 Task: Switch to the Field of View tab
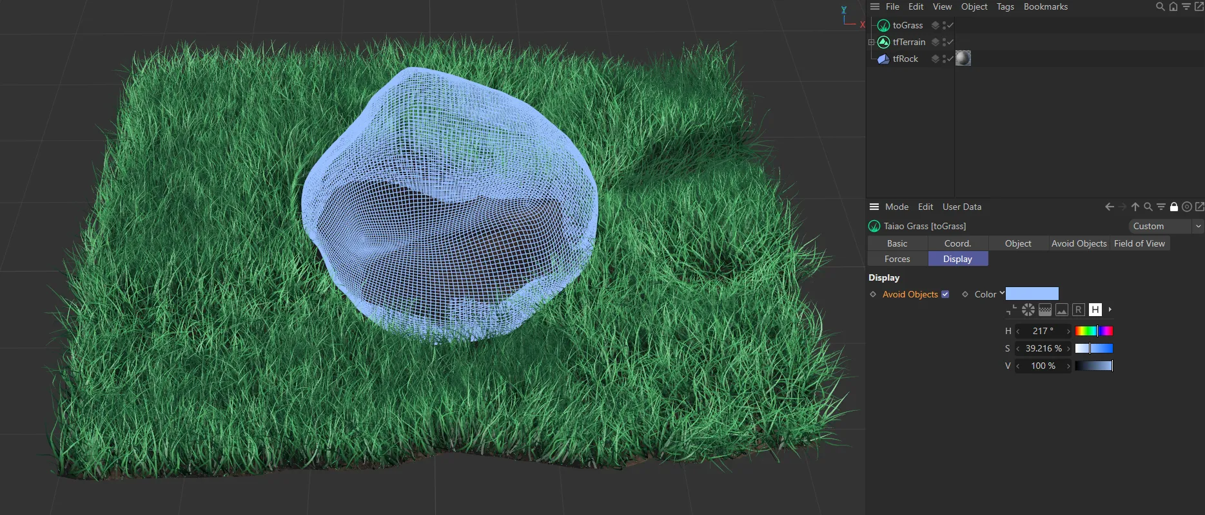(x=1139, y=243)
